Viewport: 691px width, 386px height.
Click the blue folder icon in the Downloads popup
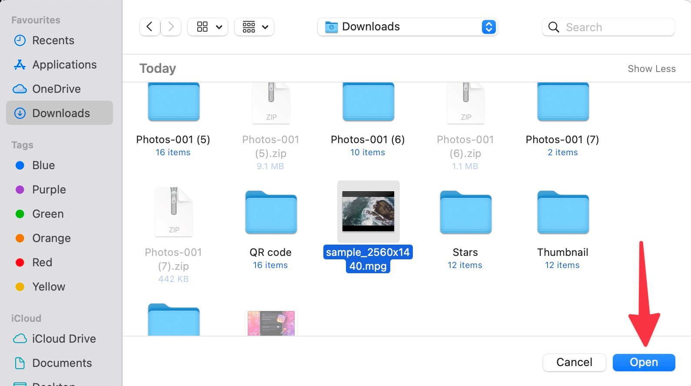tap(332, 27)
